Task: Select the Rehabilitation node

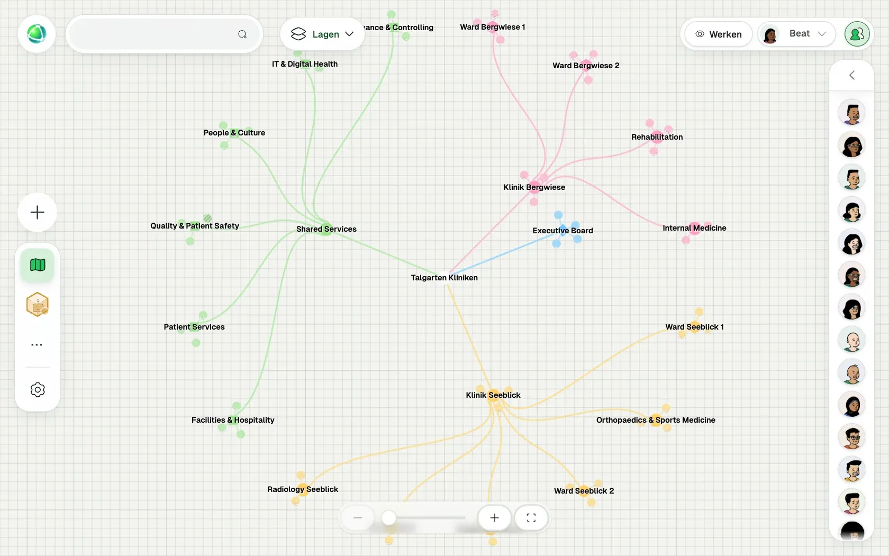Action: click(x=657, y=137)
